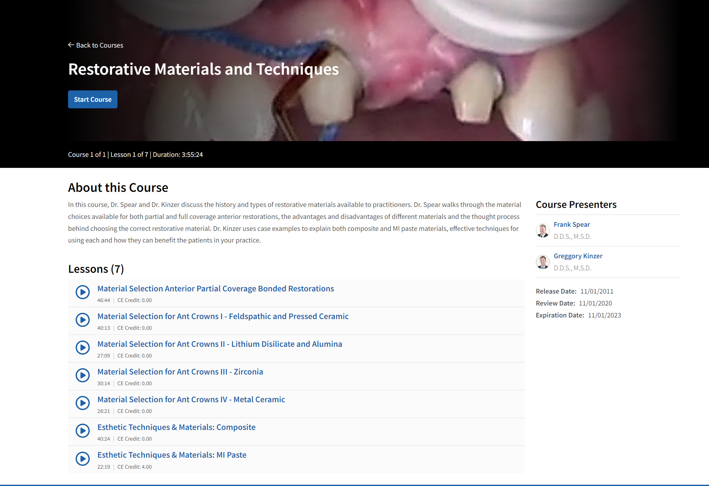This screenshot has height=486, width=709.
Task: Click the 40:24 lesson duration
Action: 104,439
